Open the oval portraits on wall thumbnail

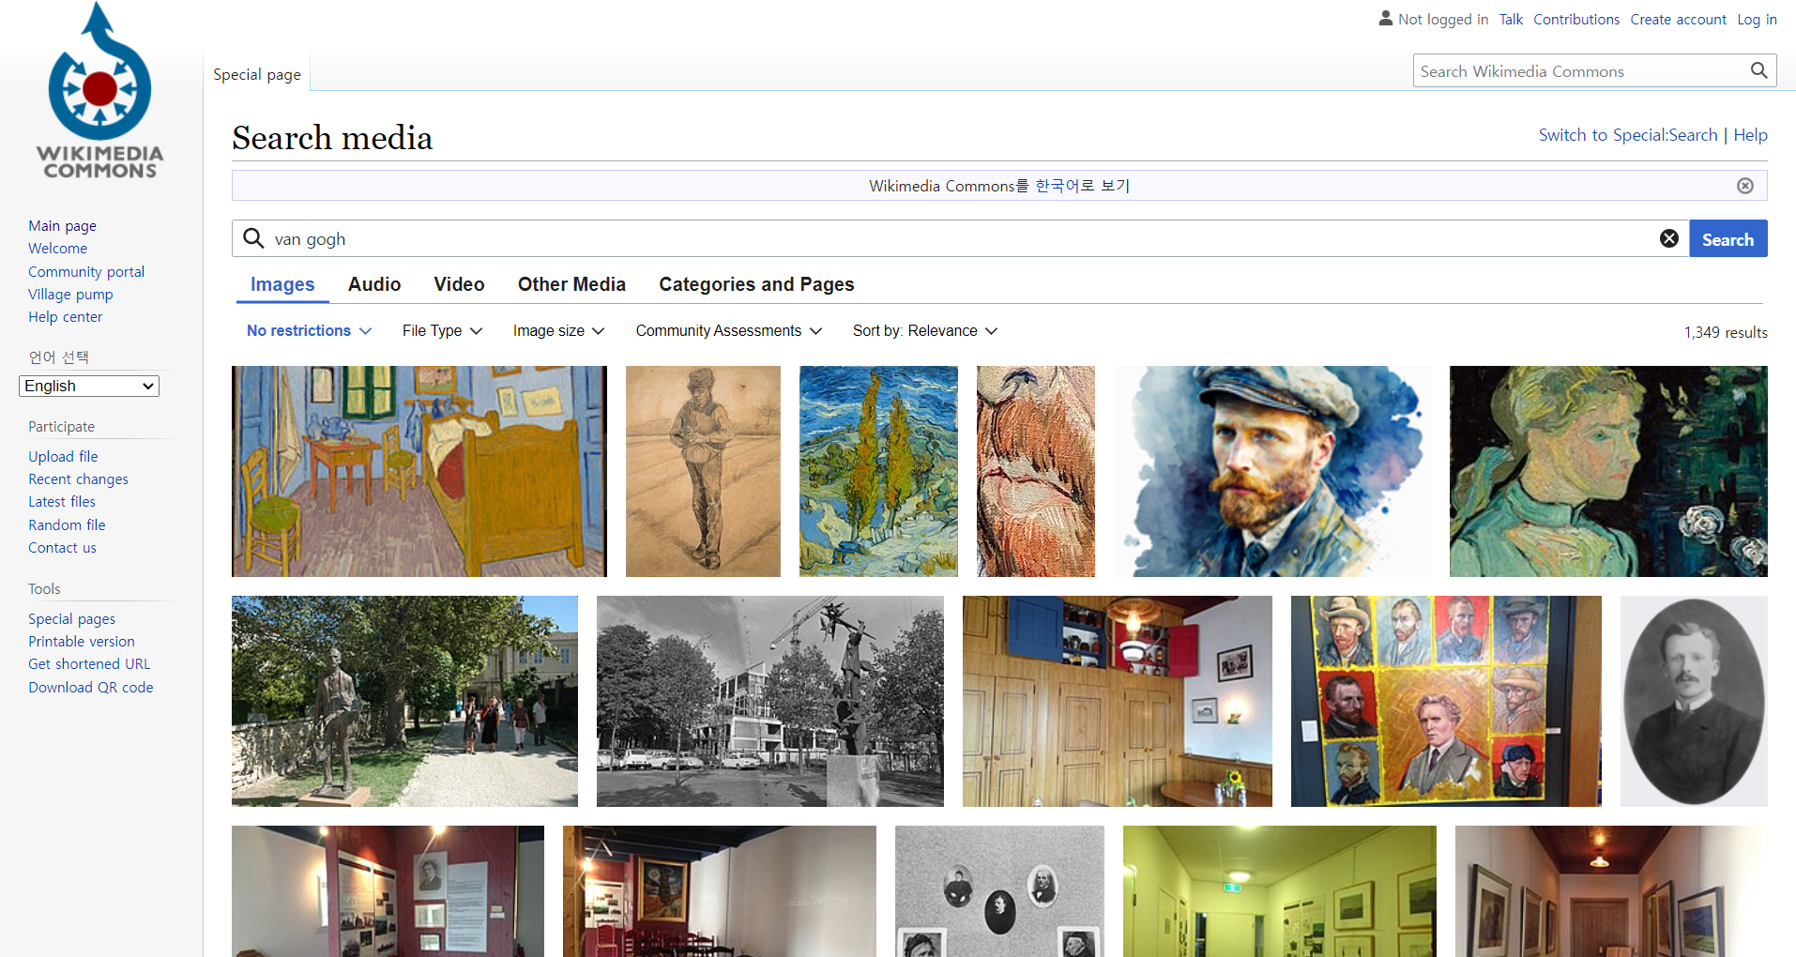click(999, 891)
